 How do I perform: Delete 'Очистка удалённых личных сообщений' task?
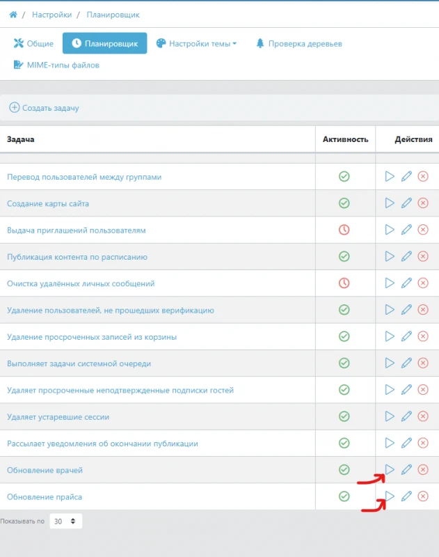pyautogui.click(x=423, y=283)
